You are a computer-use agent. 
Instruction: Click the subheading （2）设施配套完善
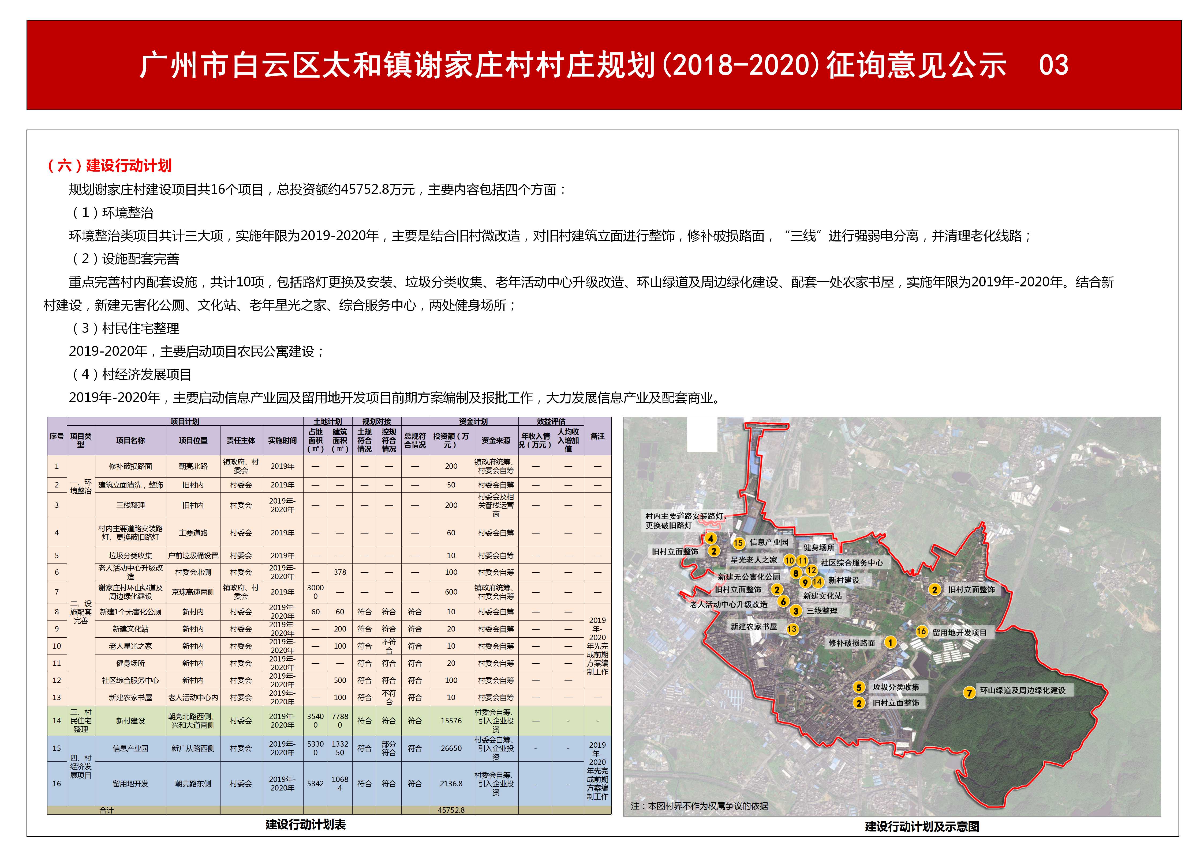coord(125,259)
